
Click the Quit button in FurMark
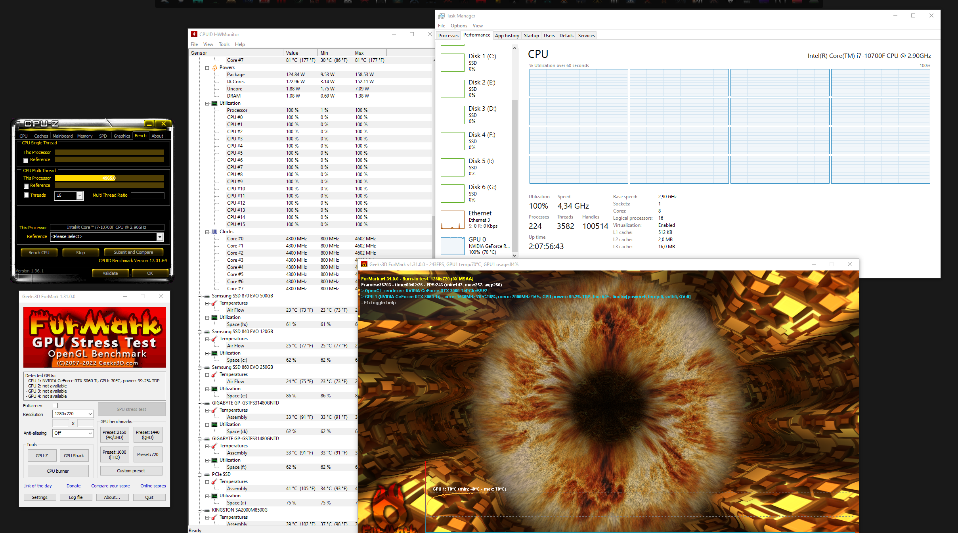[x=149, y=497]
